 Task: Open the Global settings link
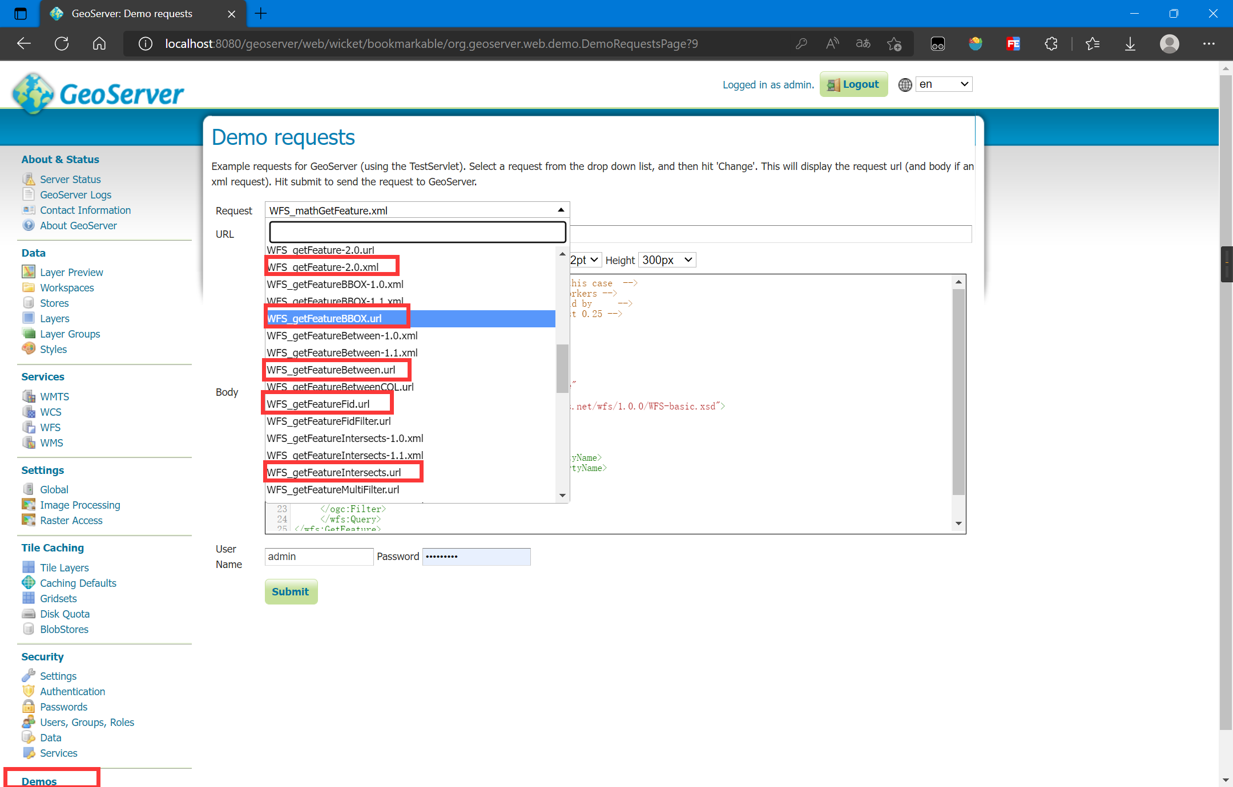click(54, 489)
